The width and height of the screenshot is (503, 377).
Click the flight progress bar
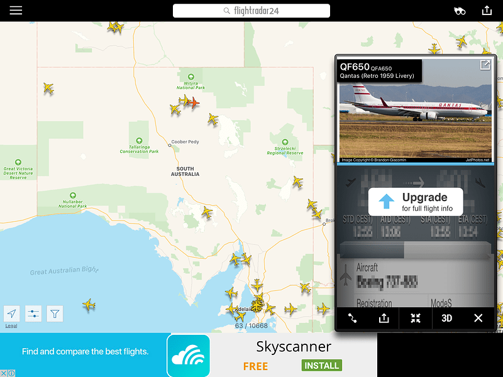pos(415,249)
